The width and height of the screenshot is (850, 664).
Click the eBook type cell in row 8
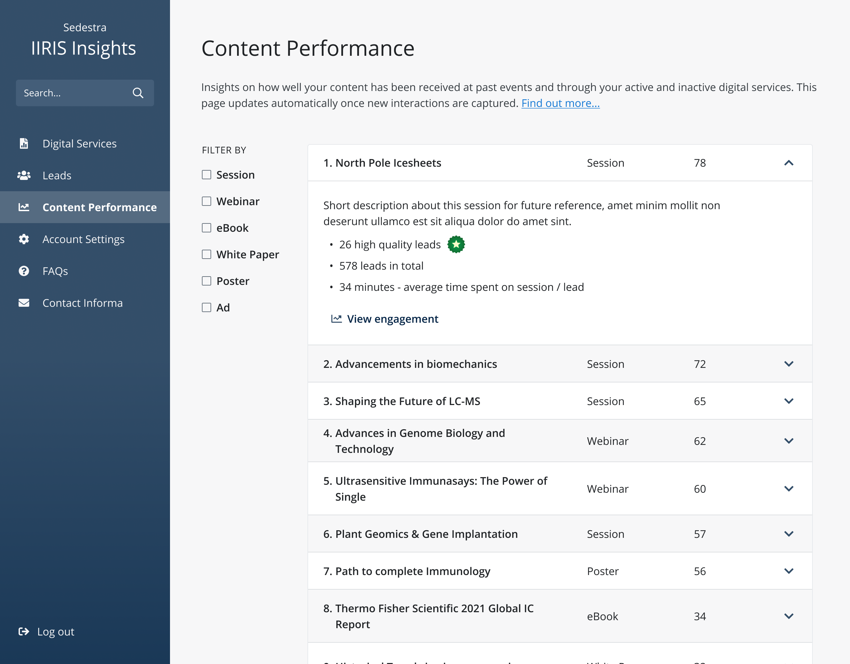(x=602, y=616)
